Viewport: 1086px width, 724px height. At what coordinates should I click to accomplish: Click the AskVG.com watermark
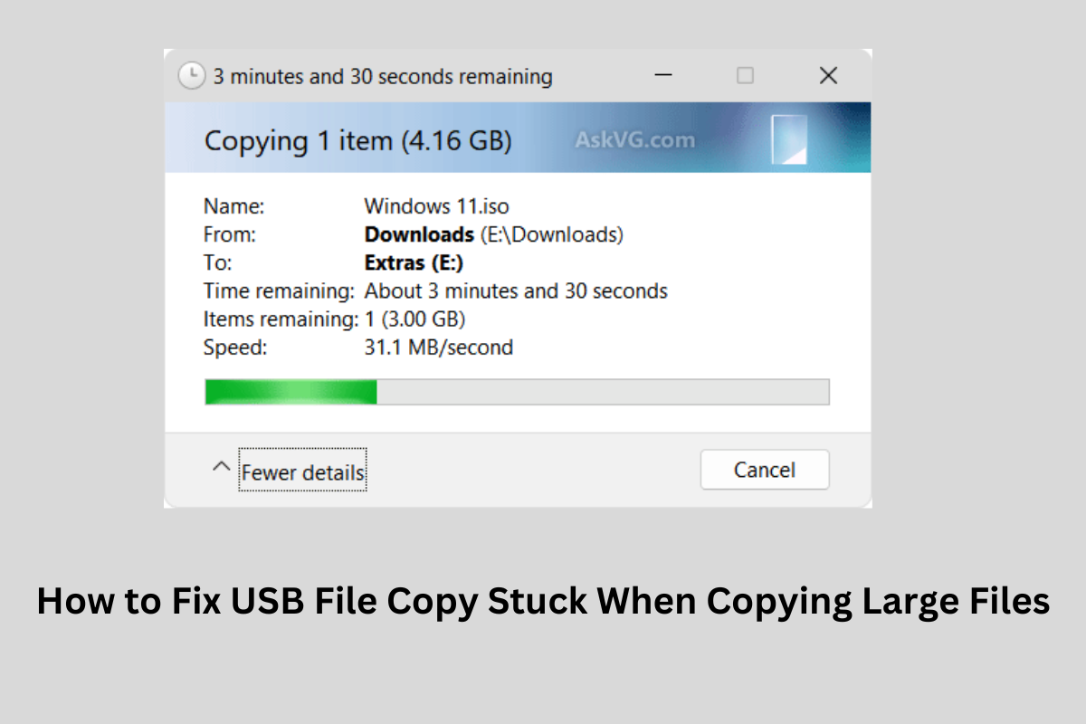point(634,140)
